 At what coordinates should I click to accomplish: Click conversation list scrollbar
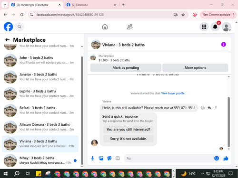[82, 111]
